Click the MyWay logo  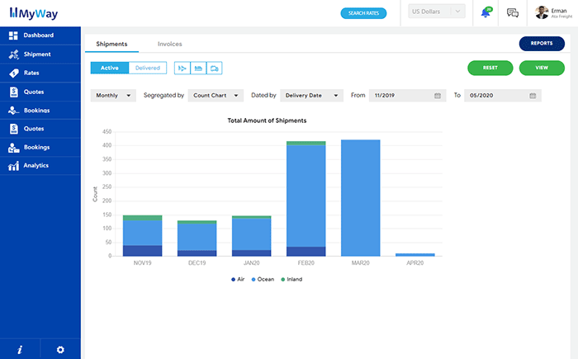(x=34, y=13)
